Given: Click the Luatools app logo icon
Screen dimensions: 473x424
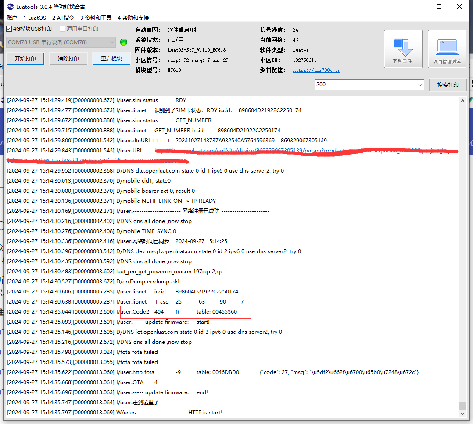Looking at the screenshot, I should (x=10, y=6).
